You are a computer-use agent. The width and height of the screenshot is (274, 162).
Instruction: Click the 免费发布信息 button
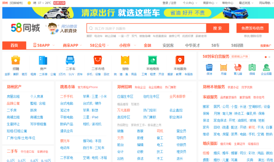(253, 28)
